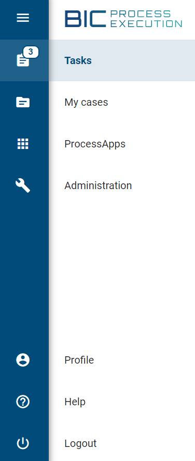This screenshot has height=461, width=195.
Task: Click the Logout text link
Action: click(x=80, y=443)
